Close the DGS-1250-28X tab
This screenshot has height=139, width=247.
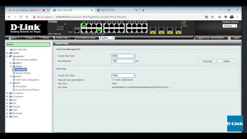pyautogui.click(x=92, y=10)
